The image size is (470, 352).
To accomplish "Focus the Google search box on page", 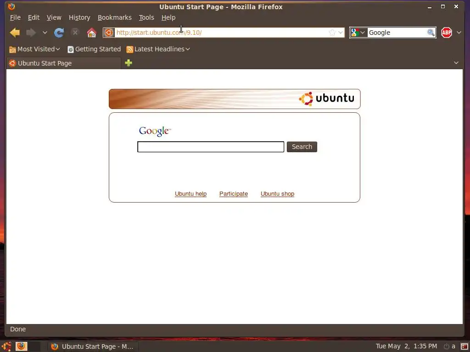I will pyautogui.click(x=211, y=147).
